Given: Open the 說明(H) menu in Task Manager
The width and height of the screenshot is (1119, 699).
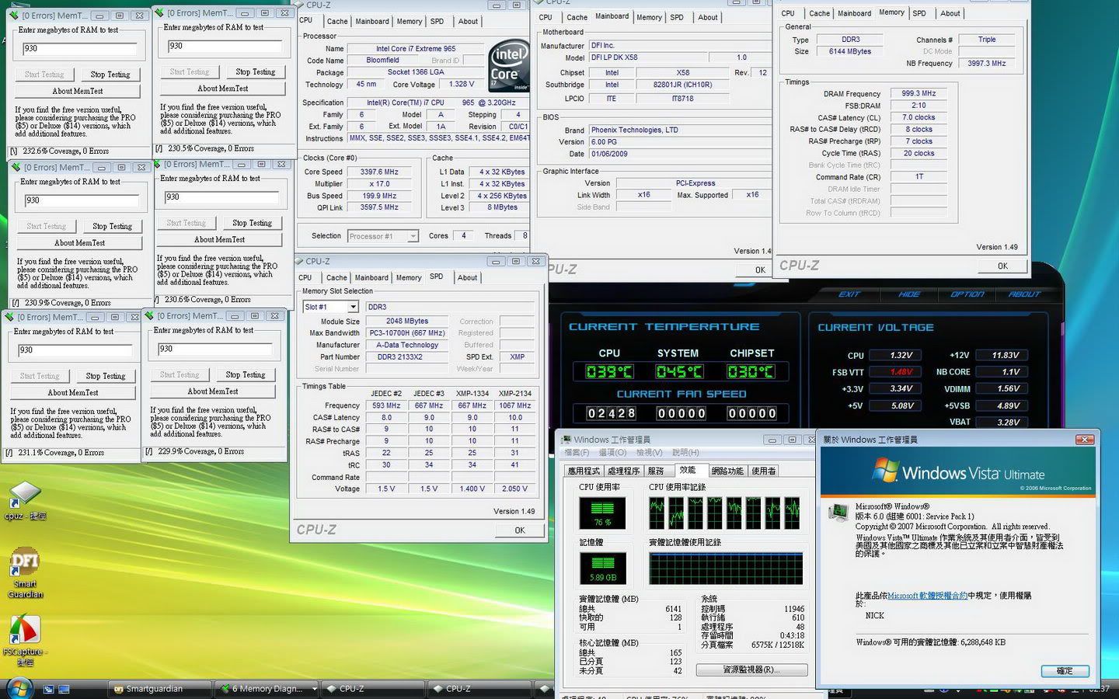Looking at the screenshot, I should pyautogui.click(x=685, y=452).
